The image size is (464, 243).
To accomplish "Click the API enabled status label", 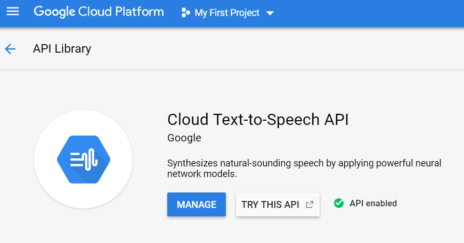I will (x=373, y=203).
